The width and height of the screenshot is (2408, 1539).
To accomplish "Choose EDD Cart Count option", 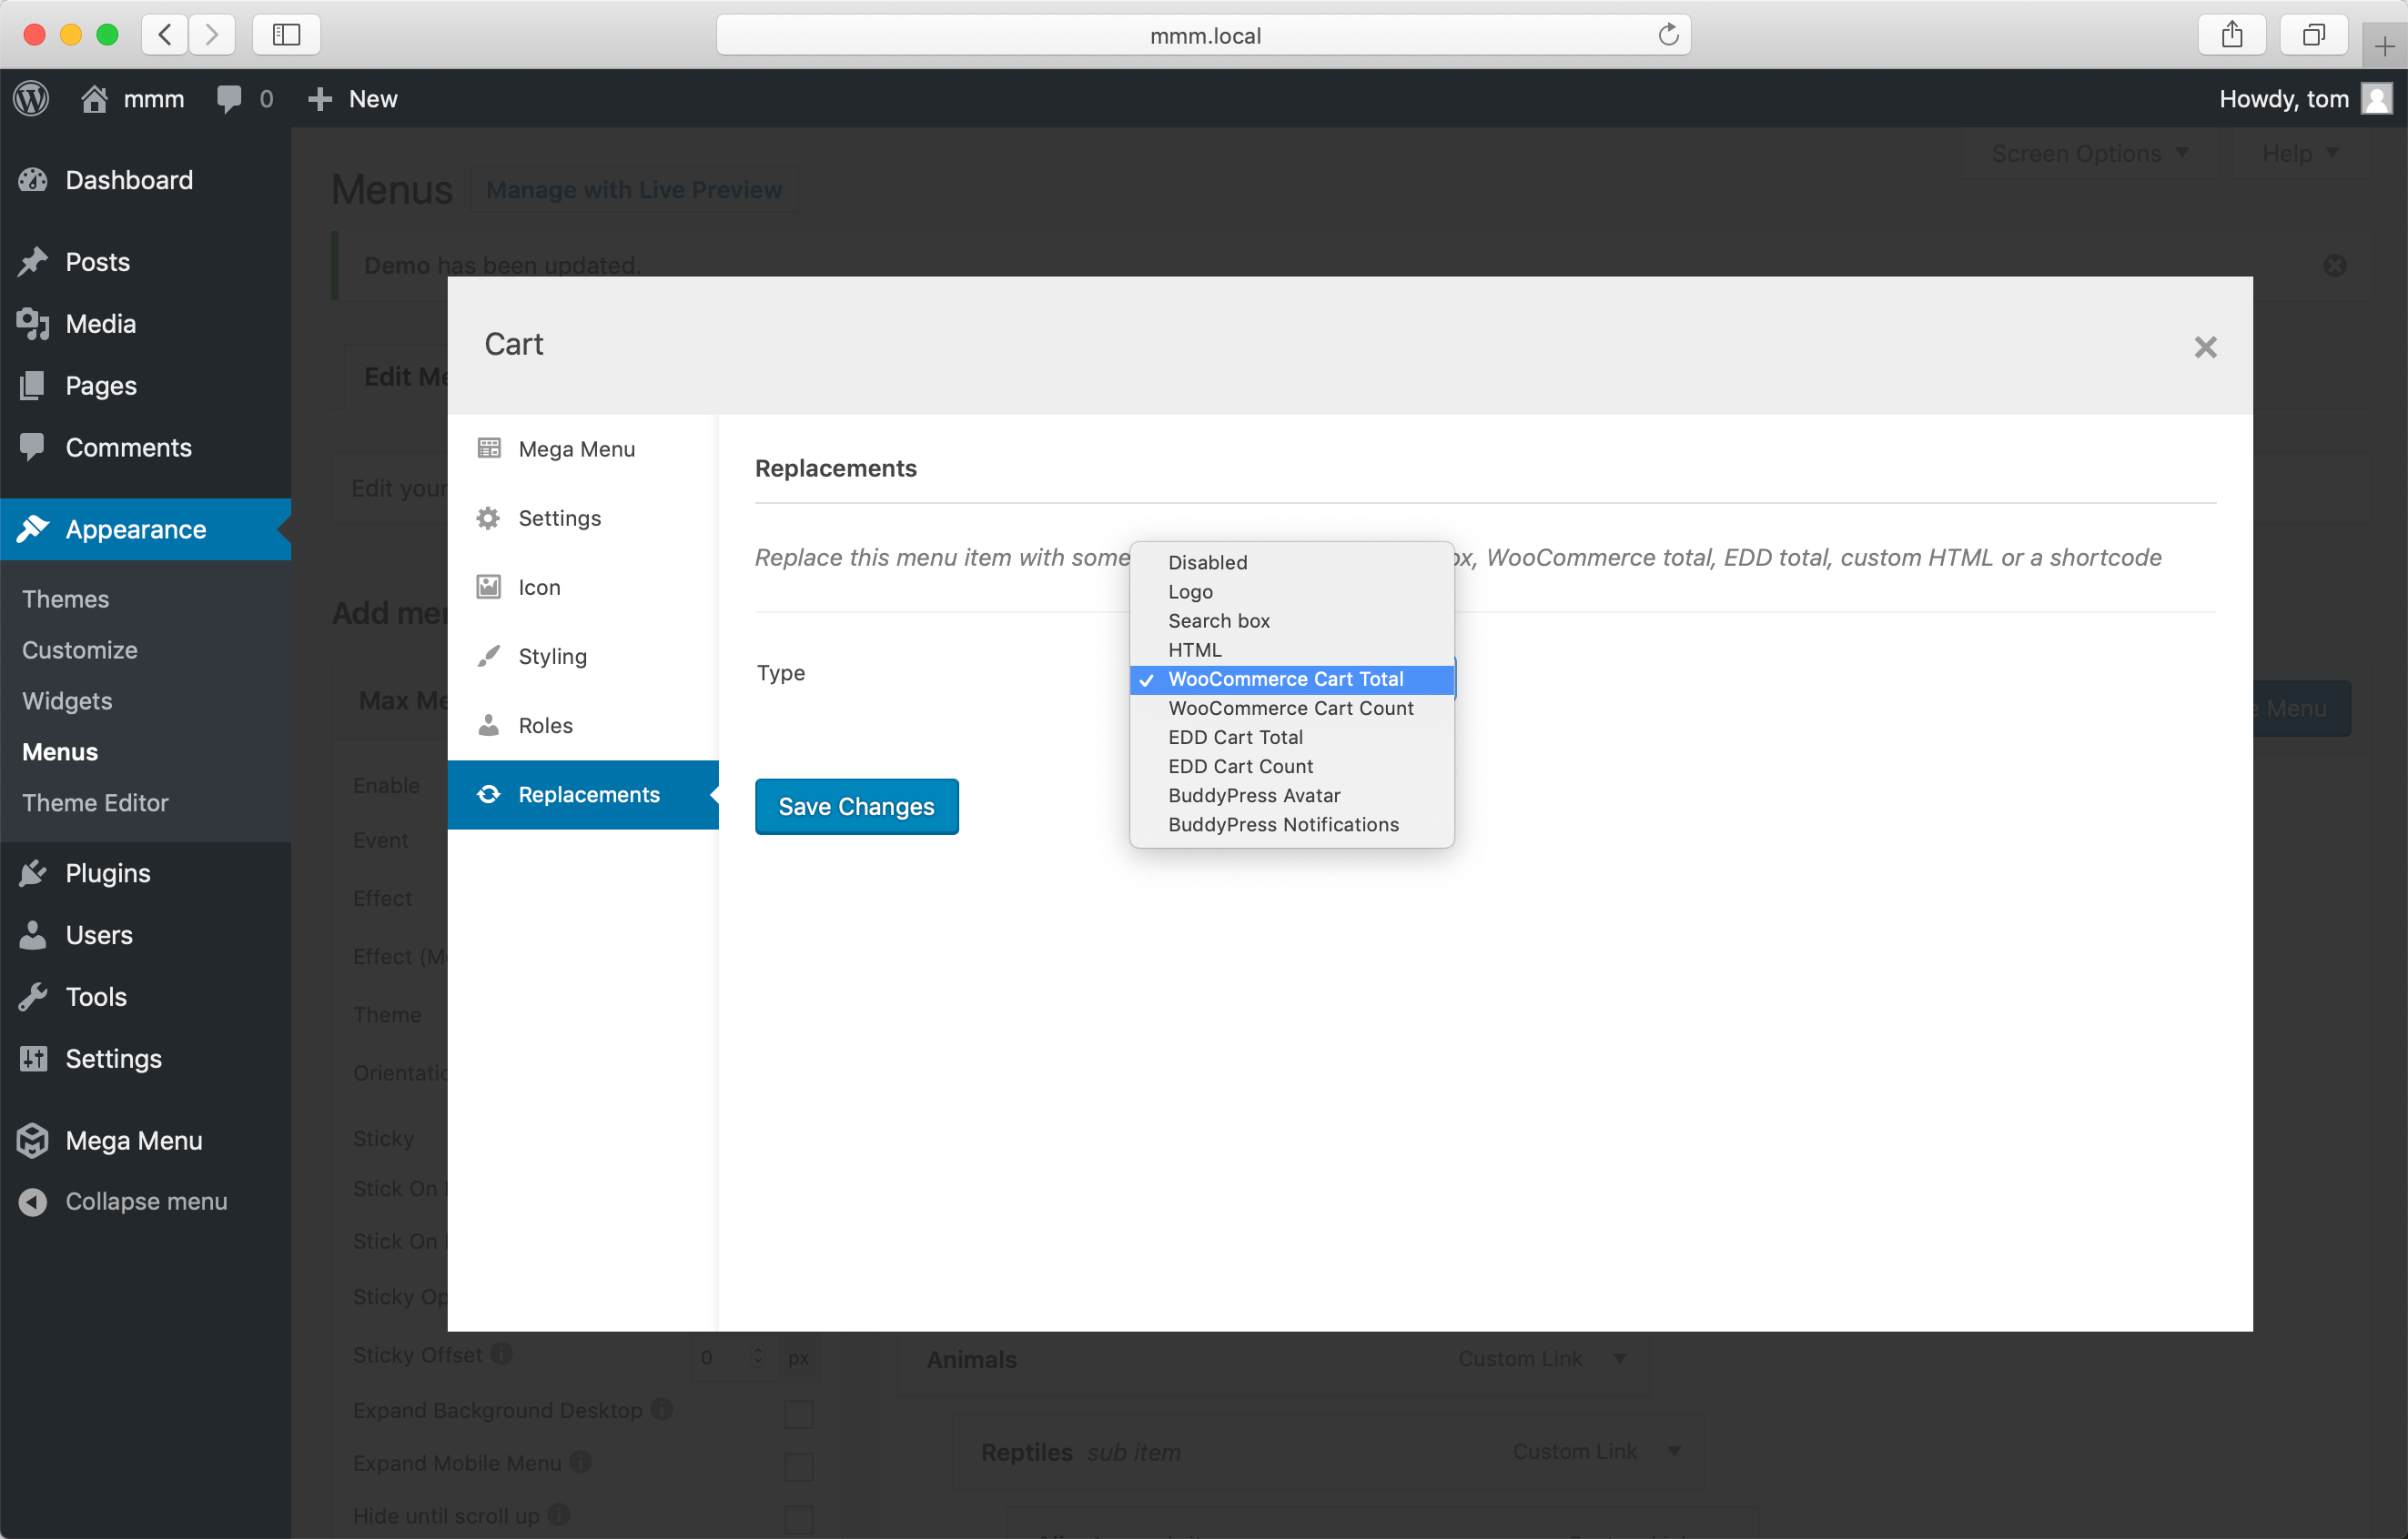I will (1292, 766).
